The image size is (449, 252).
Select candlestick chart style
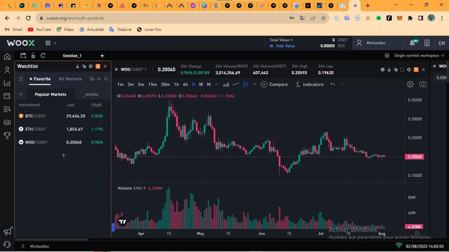246,84
